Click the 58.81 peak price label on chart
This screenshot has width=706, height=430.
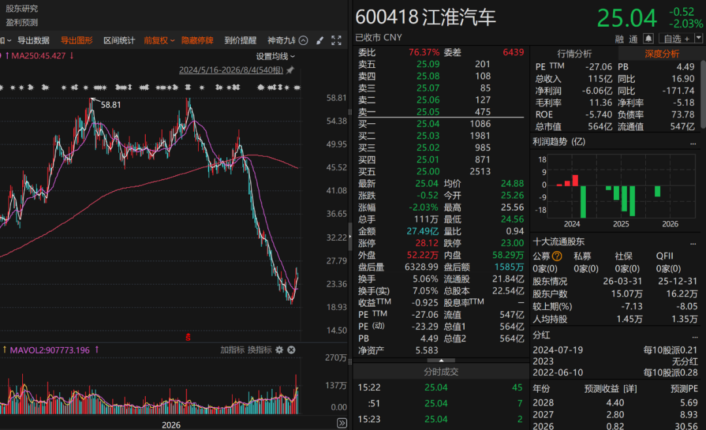coord(110,104)
